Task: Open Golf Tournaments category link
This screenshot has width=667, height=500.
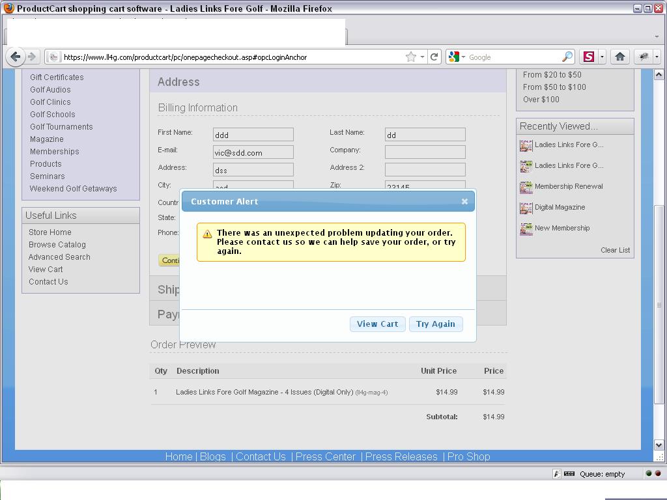Action: pyautogui.click(x=61, y=127)
